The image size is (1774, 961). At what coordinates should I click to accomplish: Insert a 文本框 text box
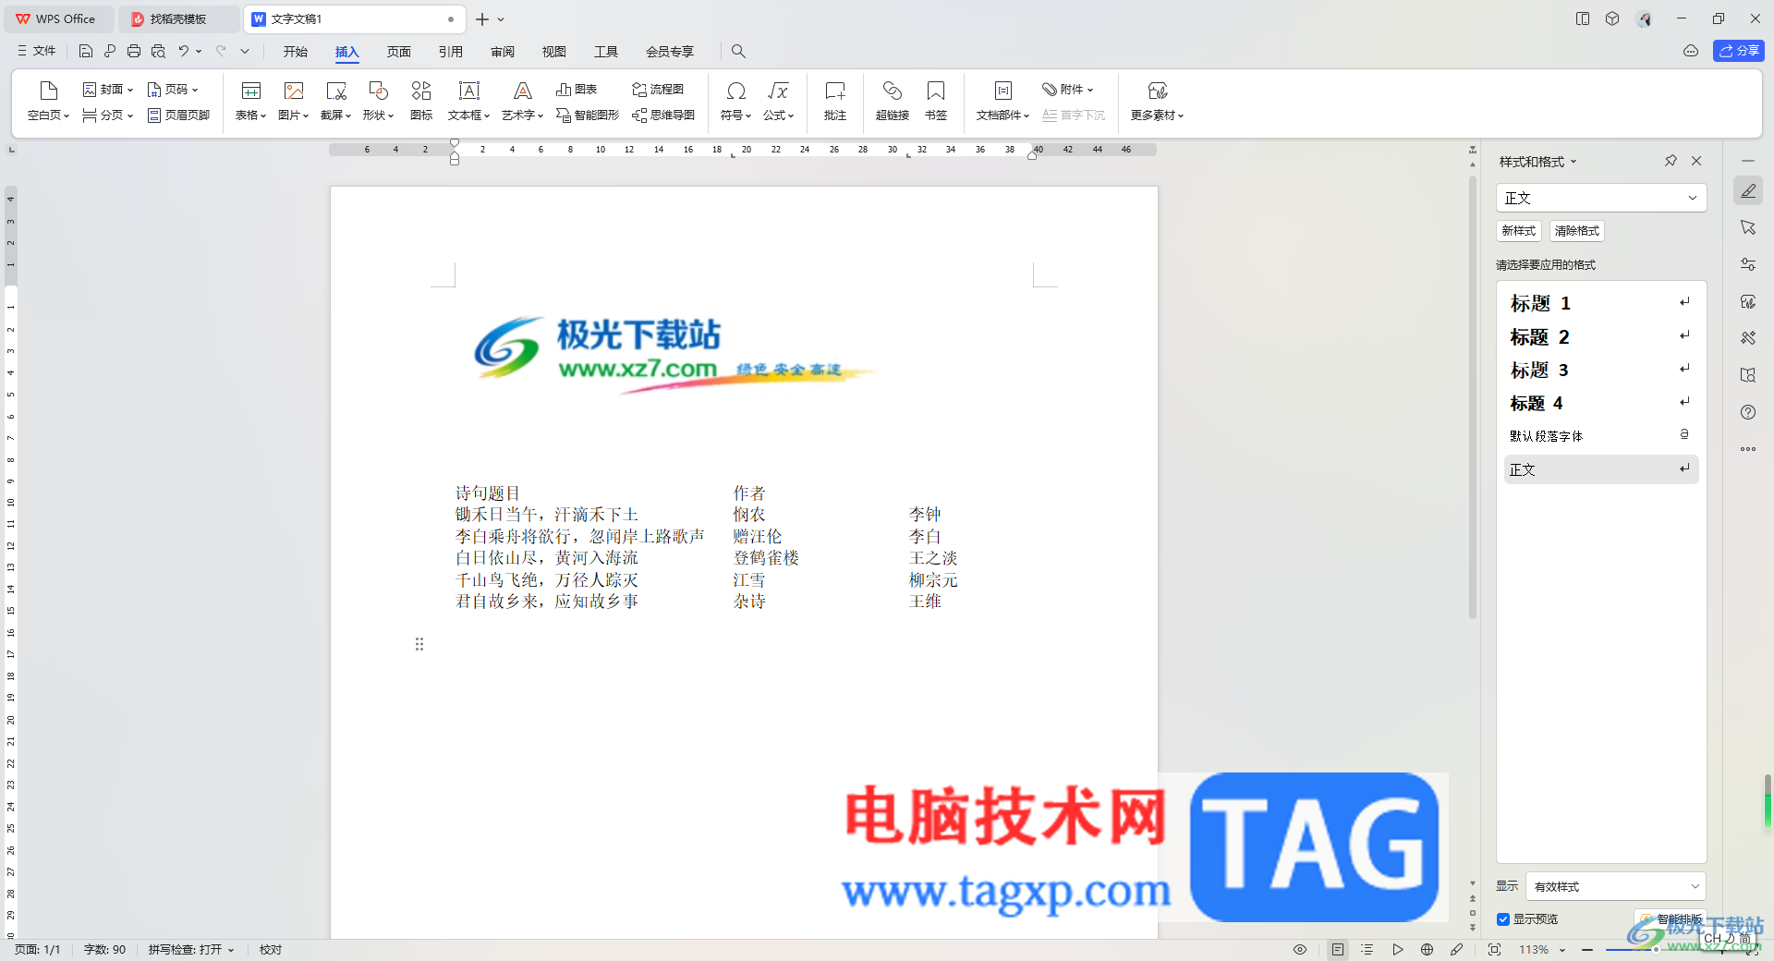[468, 101]
